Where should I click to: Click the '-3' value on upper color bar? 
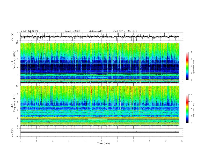[x=191, y=52]
